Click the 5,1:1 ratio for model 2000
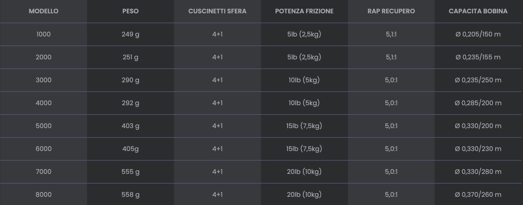Image resolution: width=523 pixels, height=205 pixels. point(391,57)
